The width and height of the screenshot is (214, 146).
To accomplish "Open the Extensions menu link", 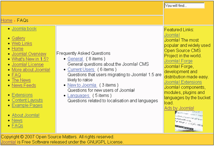I will tap(22, 95).
